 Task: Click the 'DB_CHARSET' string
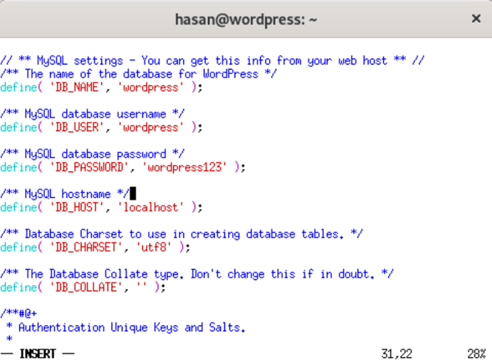tap(86, 247)
